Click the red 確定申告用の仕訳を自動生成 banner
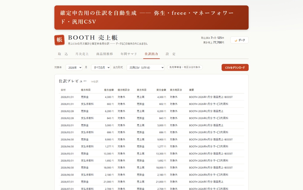Viewport: 303px width, 190px height. (151, 17)
